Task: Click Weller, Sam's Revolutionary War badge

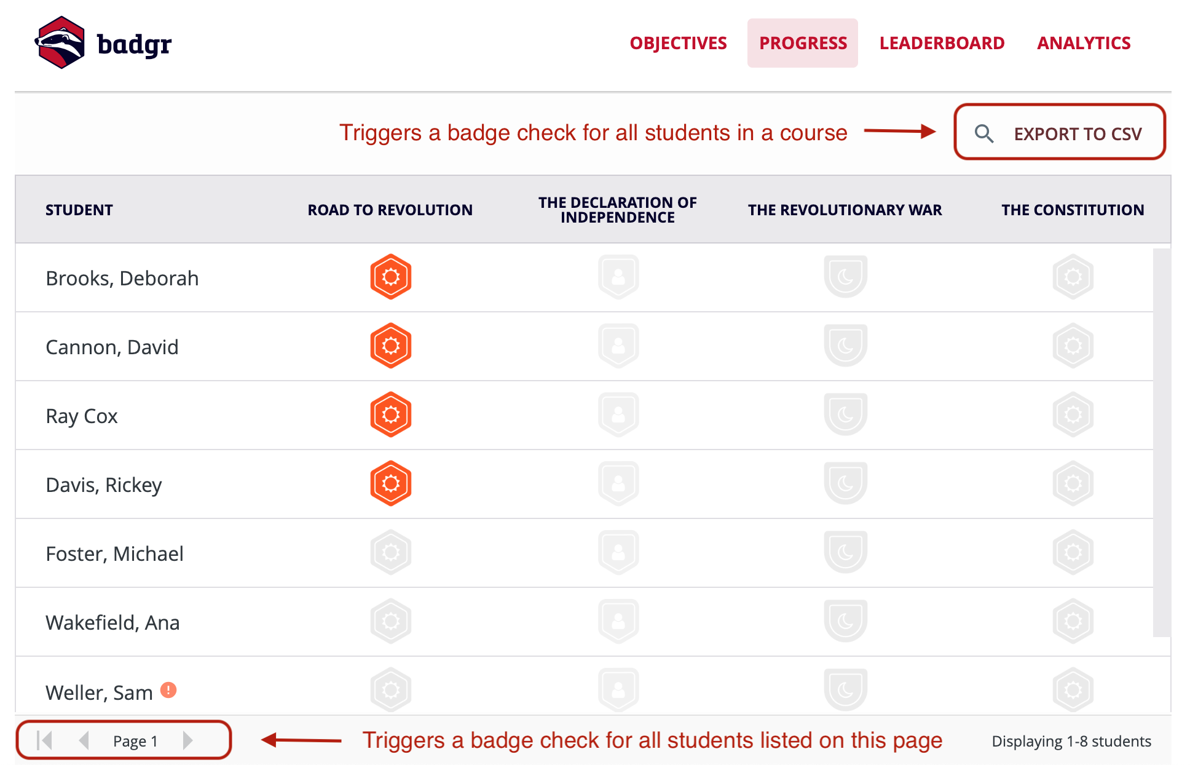Action: (845, 690)
